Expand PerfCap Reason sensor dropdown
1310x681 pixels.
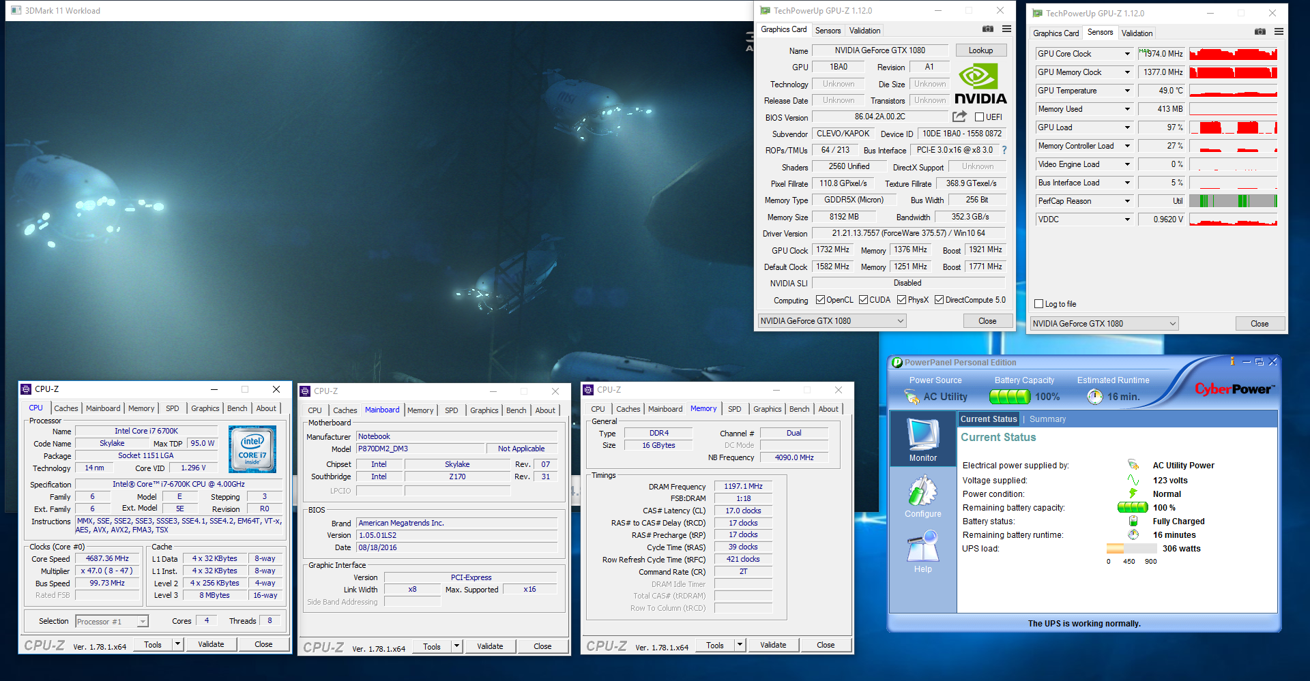coord(1127,201)
